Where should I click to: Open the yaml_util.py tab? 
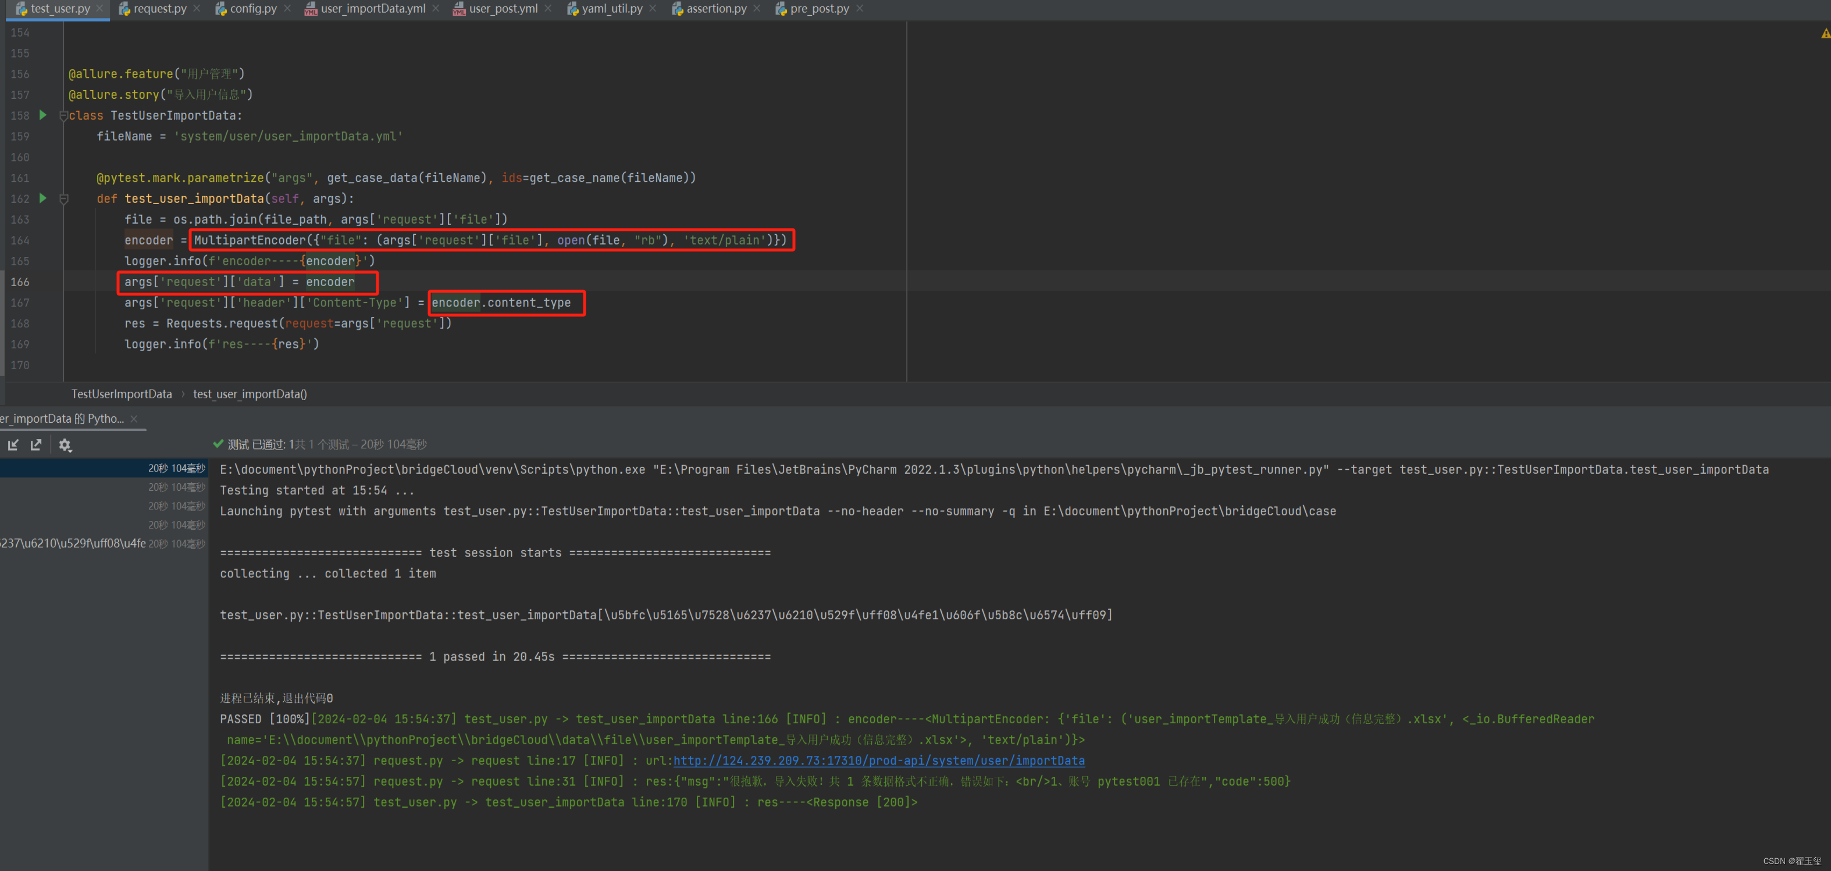tap(611, 9)
